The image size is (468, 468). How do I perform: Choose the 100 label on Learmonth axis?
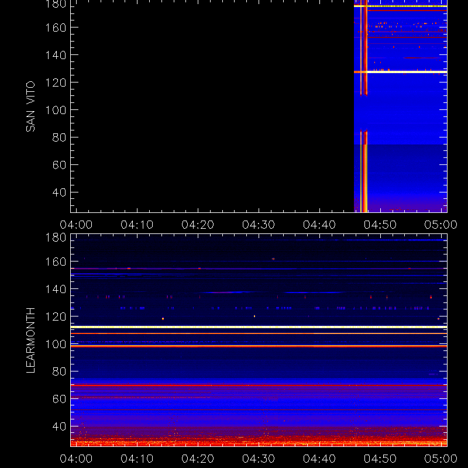pyautogui.click(x=56, y=344)
